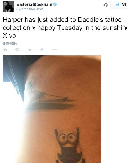Open the attached tattoo photo
The width and height of the screenshot is (129, 163).
[52, 109]
